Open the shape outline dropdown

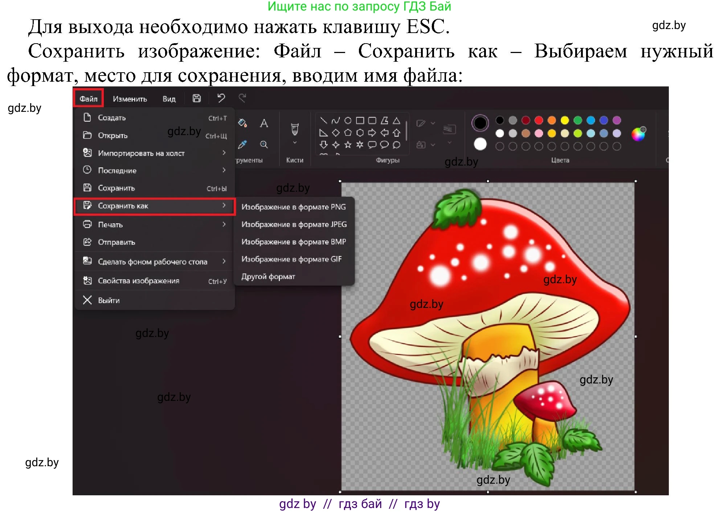(x=432, y=123)
